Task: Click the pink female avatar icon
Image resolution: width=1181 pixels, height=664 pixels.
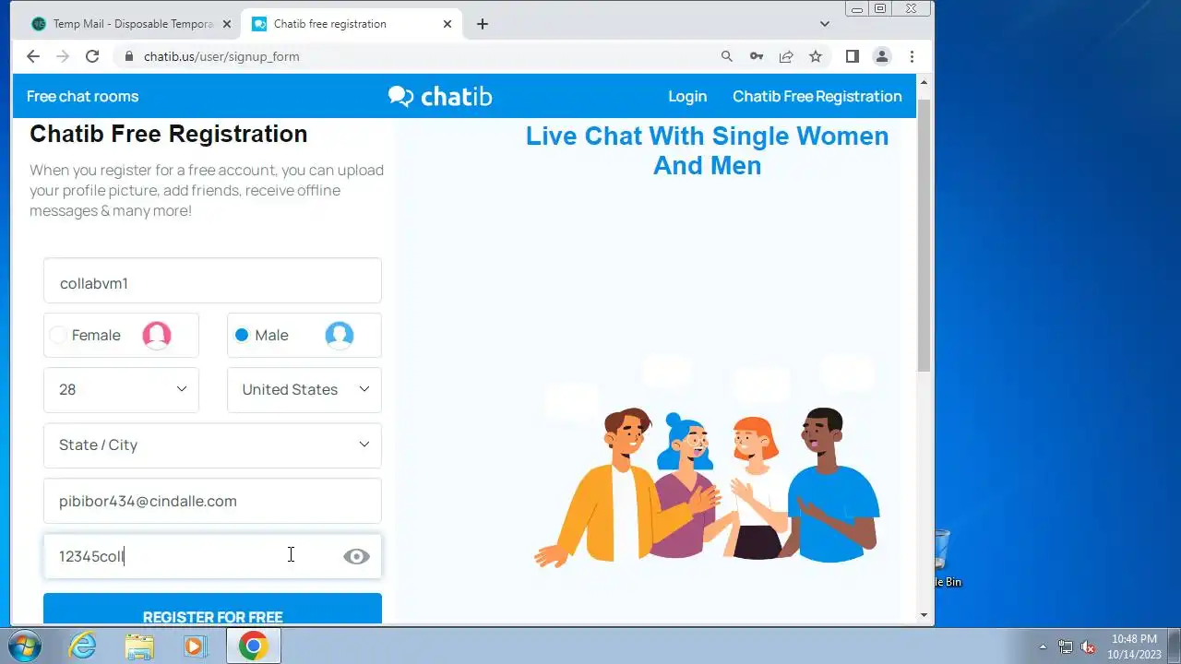Action: coord(157,335)
